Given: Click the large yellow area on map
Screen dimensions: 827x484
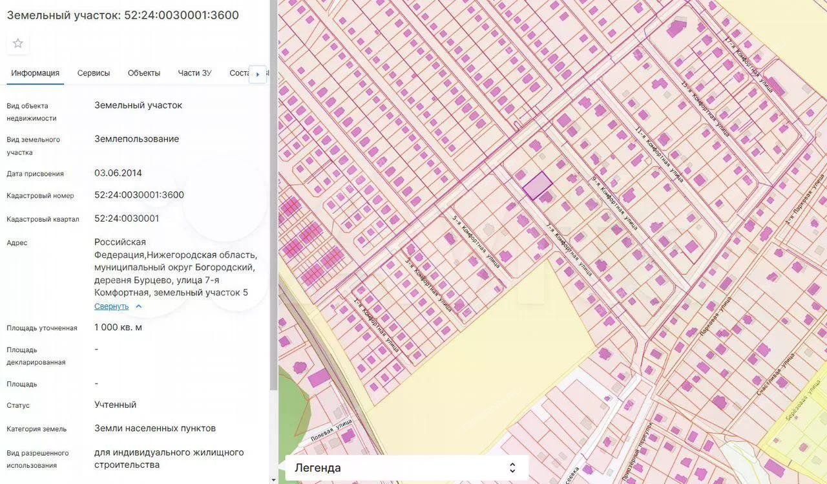Looking at the screenshot, I should point(491,349).
